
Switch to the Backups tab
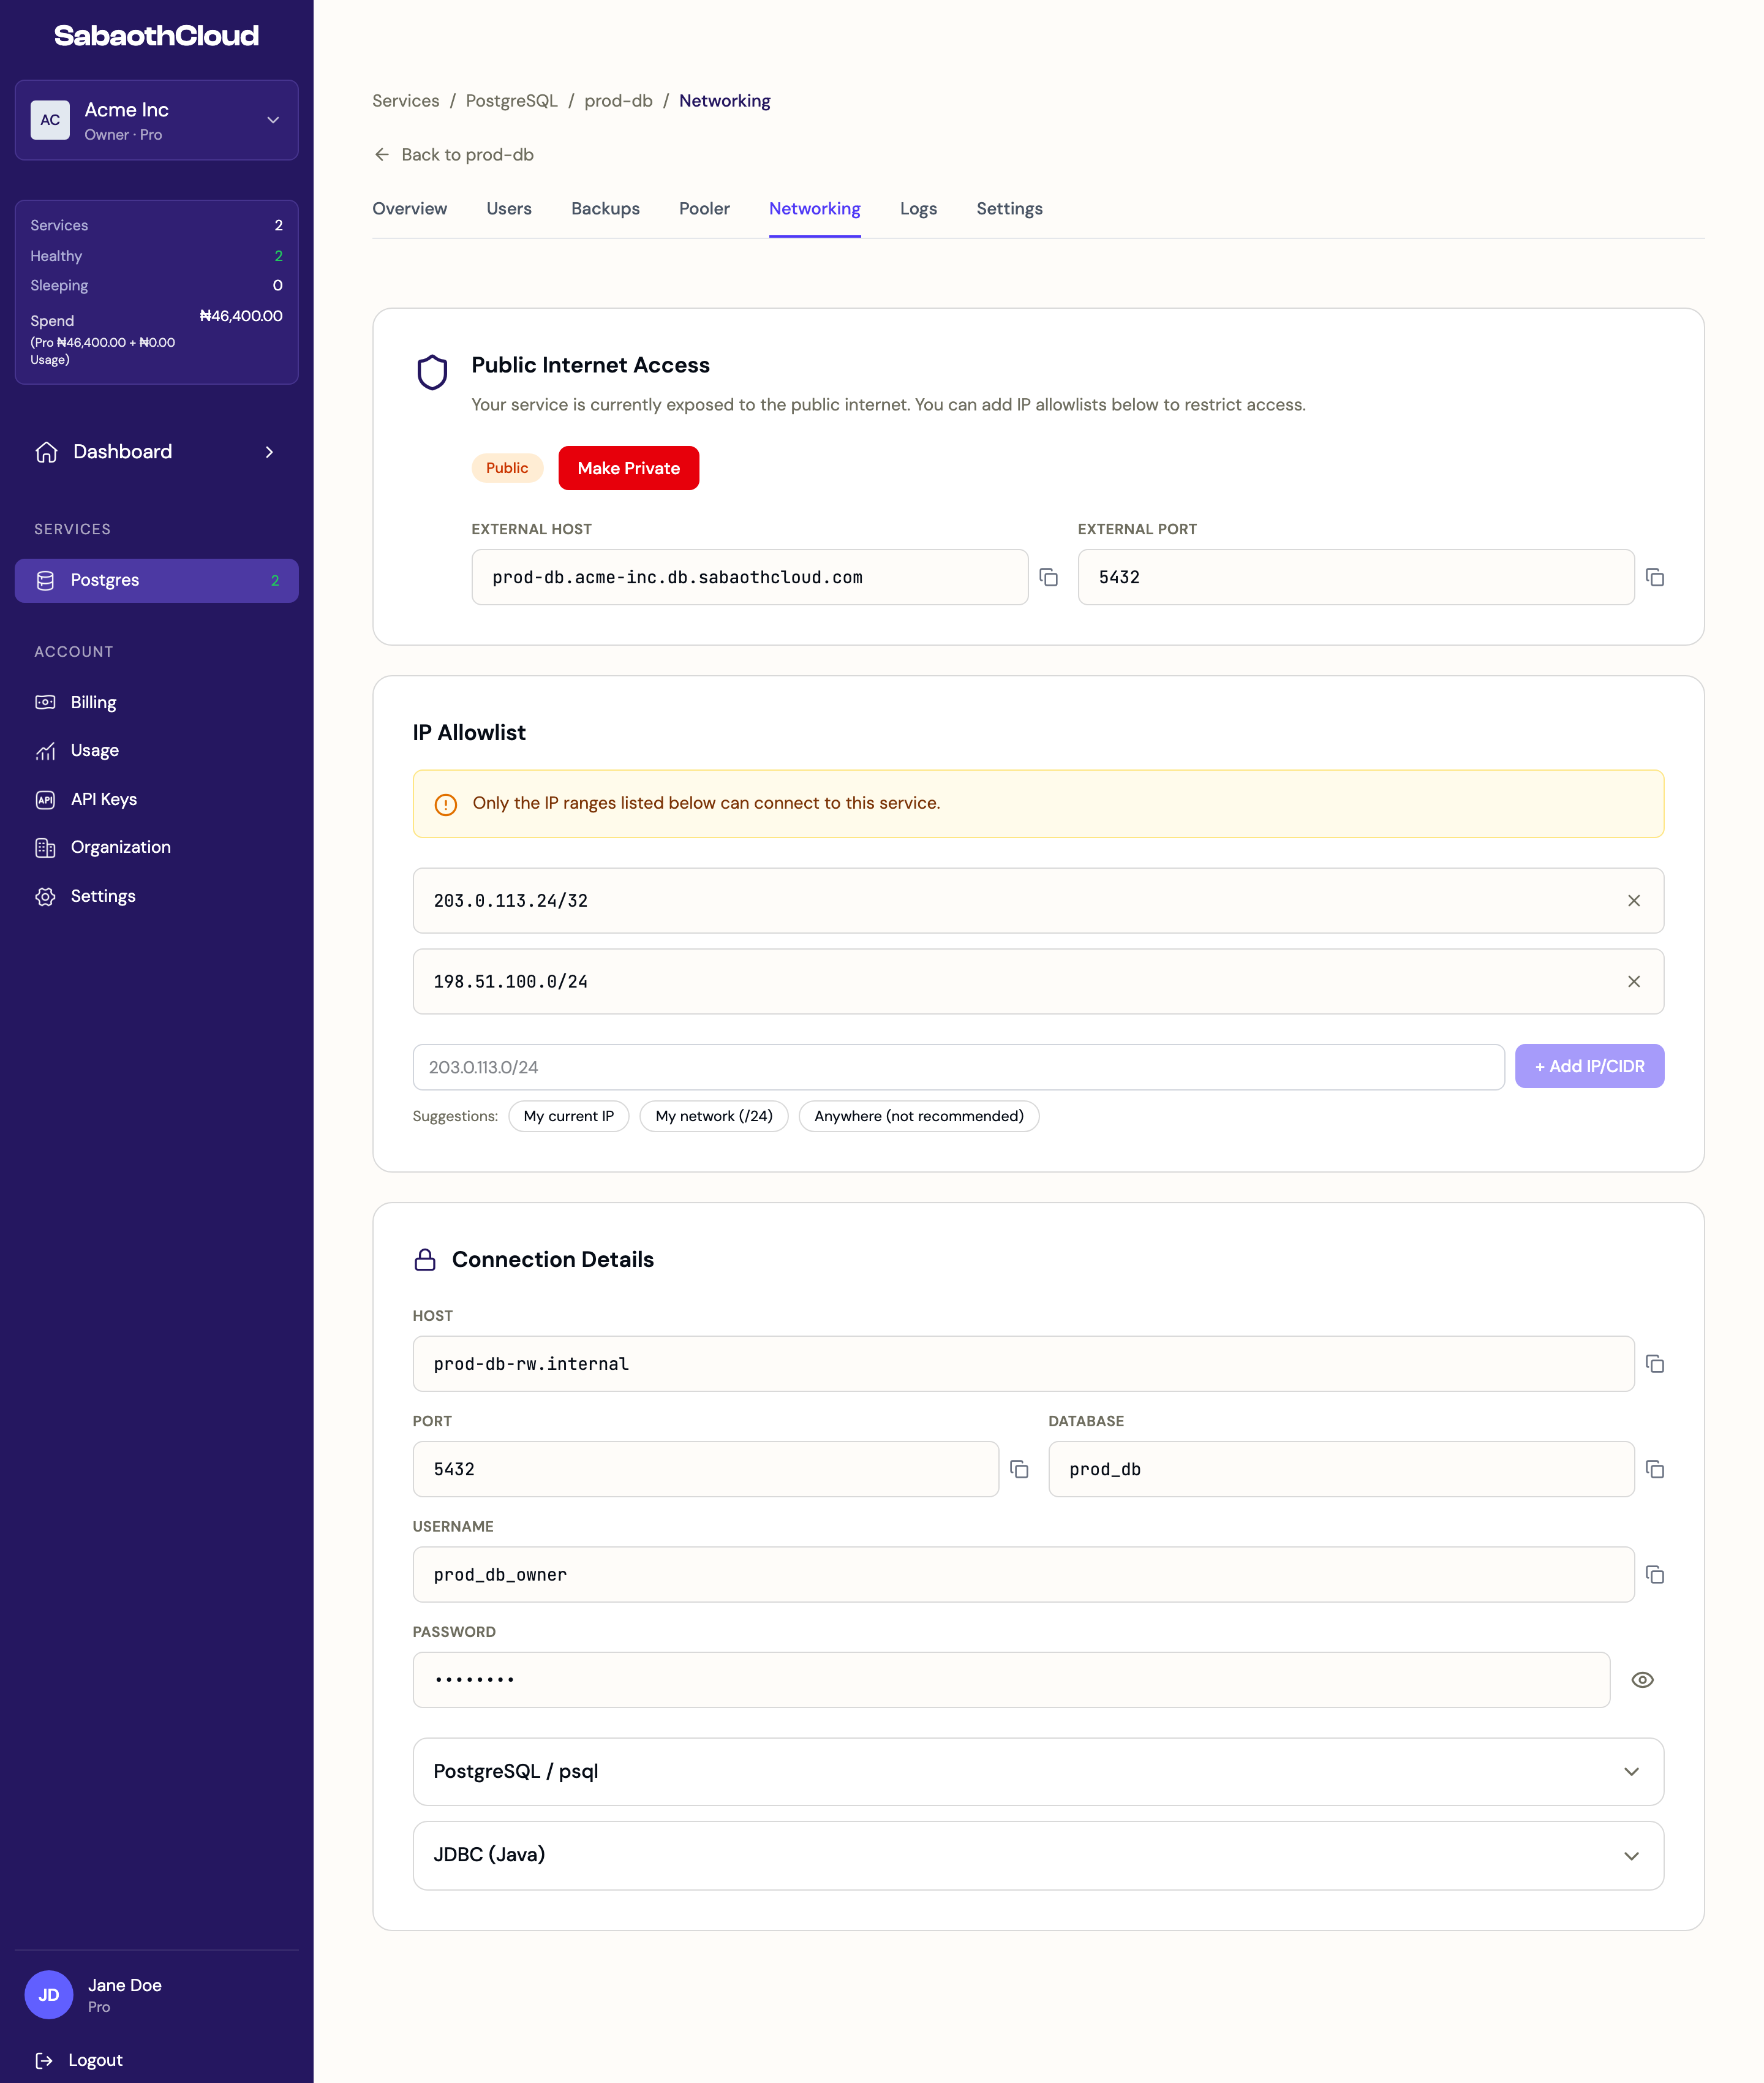pyautogui.click(x=605, y=209)
